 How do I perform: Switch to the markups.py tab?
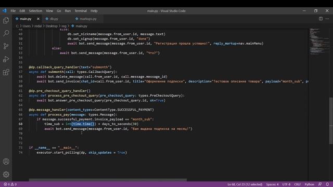click(88, 19)
